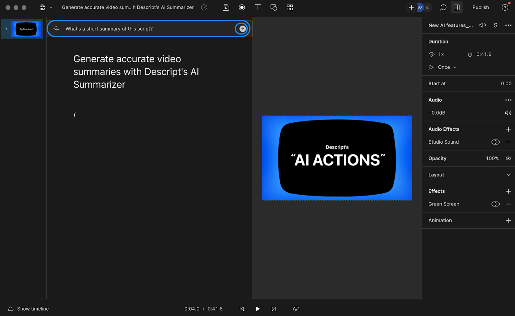Open the comments bubble icon
The width and height of the screenshot is (515, 316).
443,7
